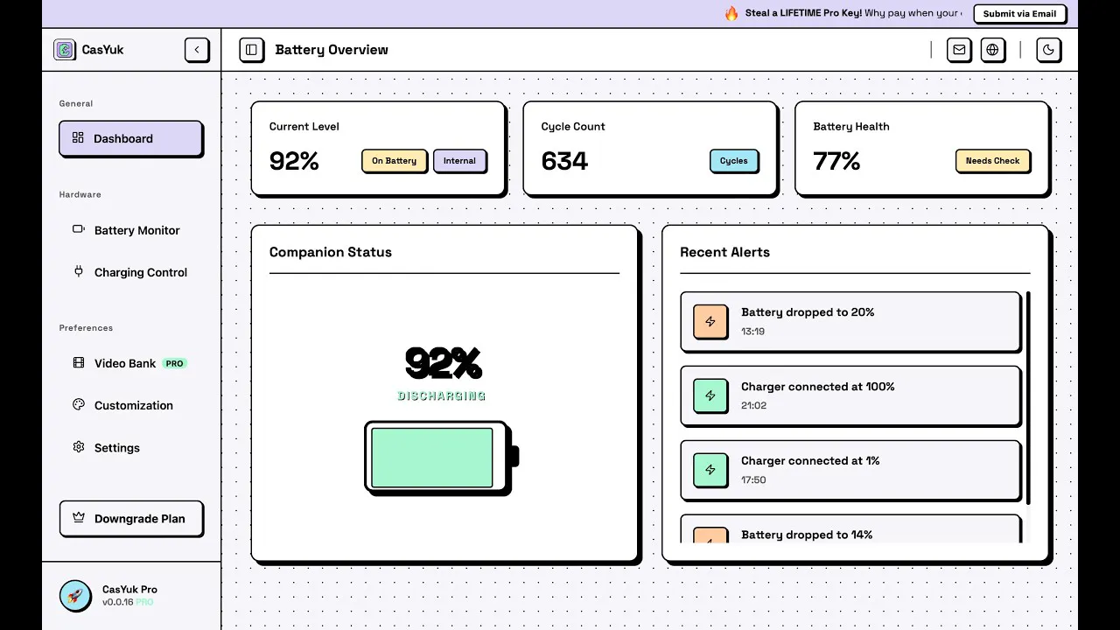Click the fire emoji in the promo banner
Viewport: 1120px width, 630px height.
point(731,13)
